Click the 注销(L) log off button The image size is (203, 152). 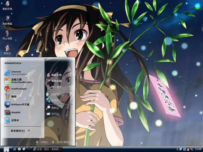click(x=42, y=142)
